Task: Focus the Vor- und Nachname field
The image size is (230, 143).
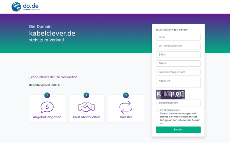Action: click(x=178, y=46)
